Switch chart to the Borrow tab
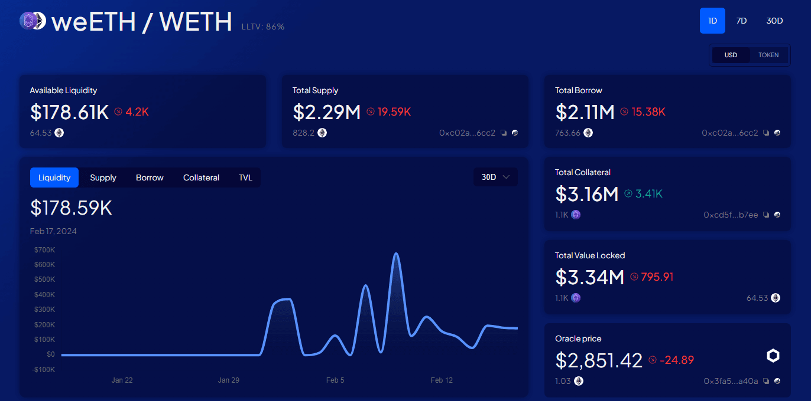Screen dimensions: 811x401 150,178
